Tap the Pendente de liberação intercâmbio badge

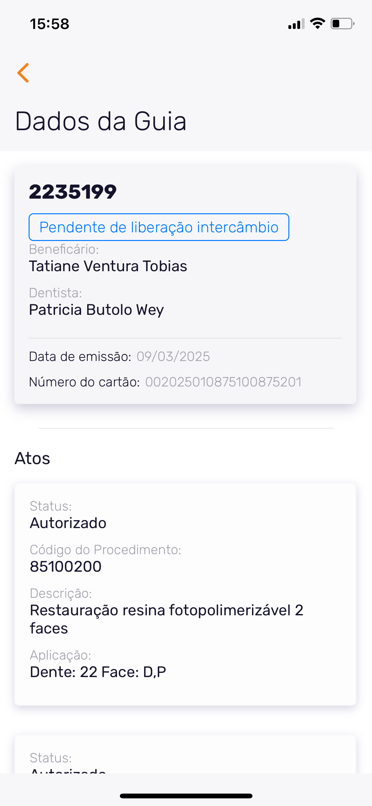pos(159,227)
